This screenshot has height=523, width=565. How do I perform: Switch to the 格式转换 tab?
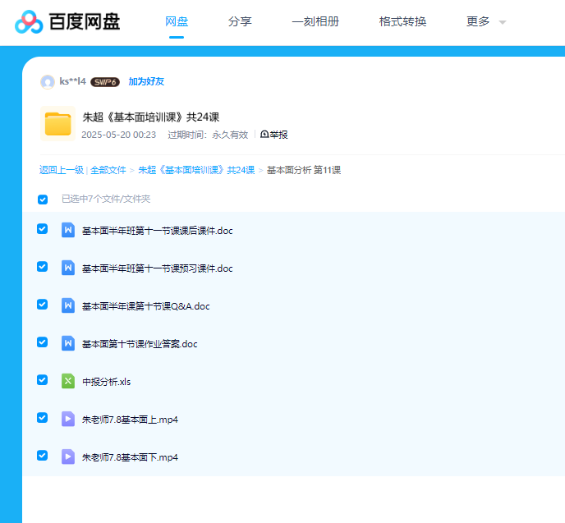(402, 22)
